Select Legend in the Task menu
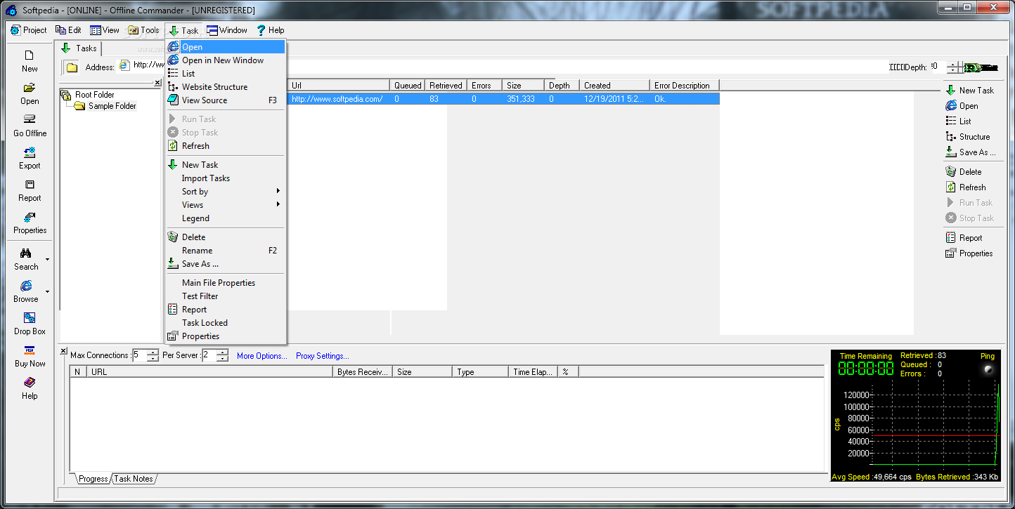This screenshot has width=1015, height=509. (x=226, y=218)
